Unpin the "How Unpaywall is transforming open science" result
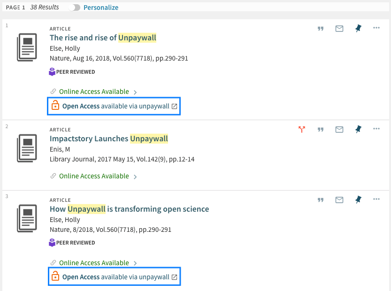 [358, 199]
